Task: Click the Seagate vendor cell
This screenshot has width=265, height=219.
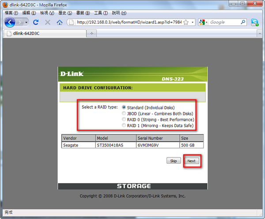Action: (79, 145)
